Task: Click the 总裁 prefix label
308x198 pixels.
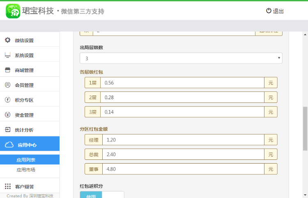Action: click(x=94, y=154)
